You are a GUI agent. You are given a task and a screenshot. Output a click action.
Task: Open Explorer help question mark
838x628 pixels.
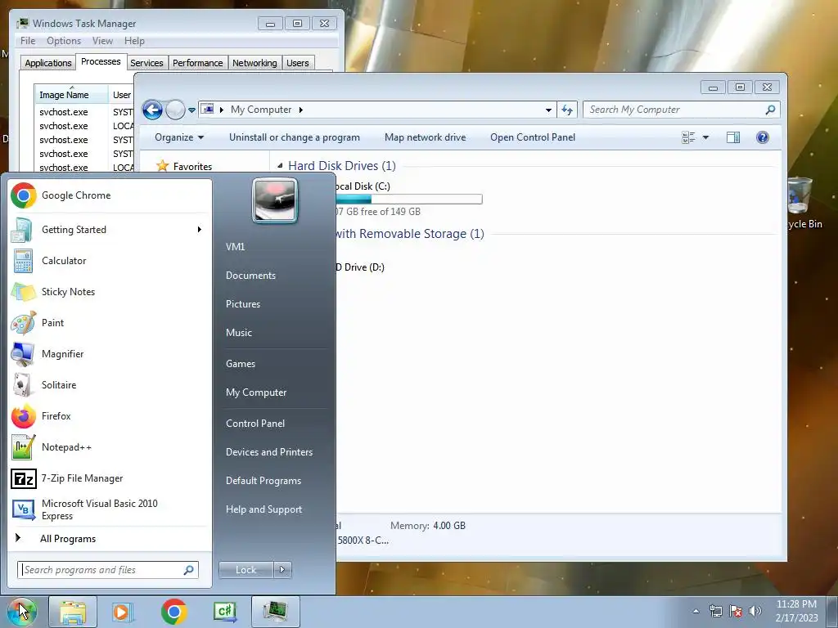point(763,137)
